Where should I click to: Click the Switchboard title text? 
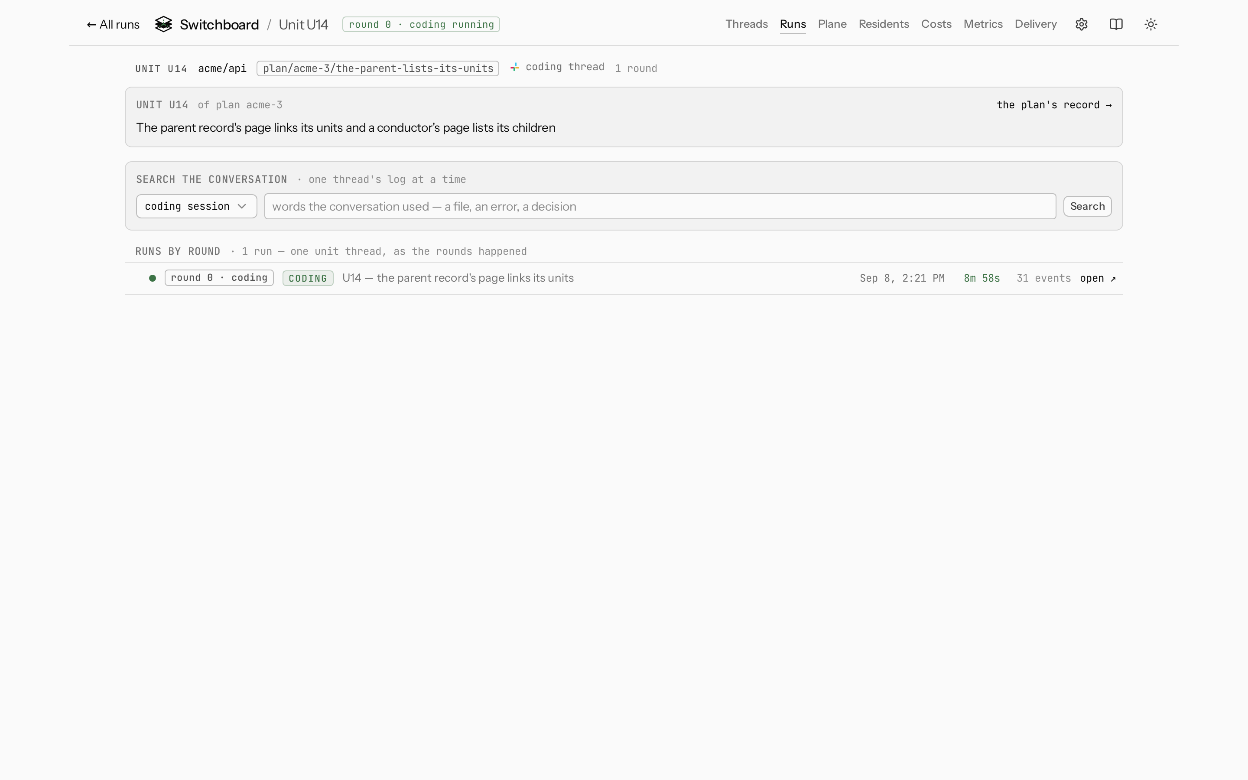[219, 24]
